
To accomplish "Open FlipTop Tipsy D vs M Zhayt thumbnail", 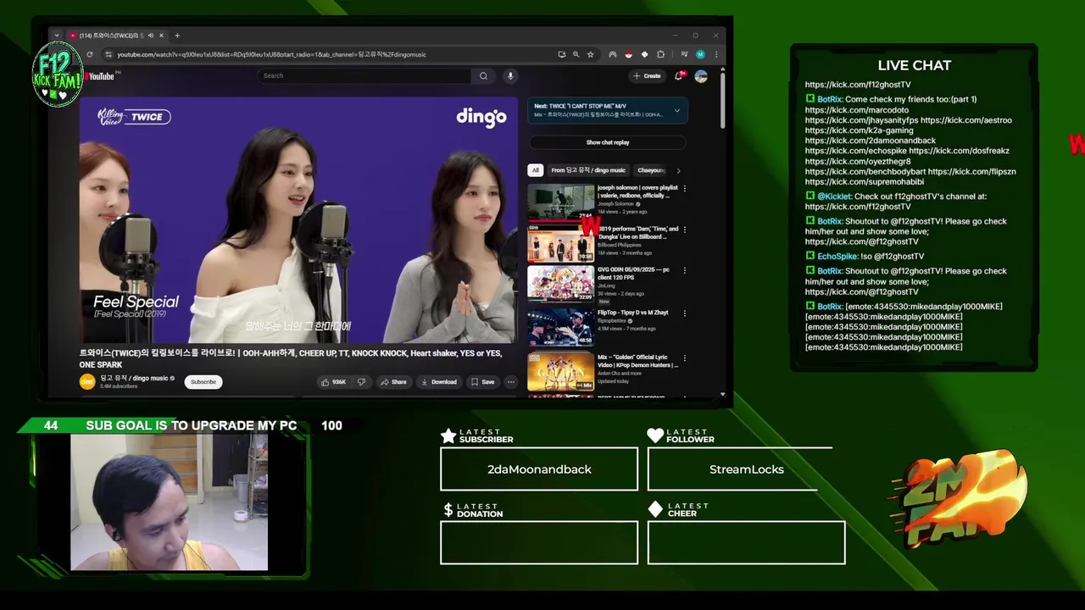I will click(561, 326).
